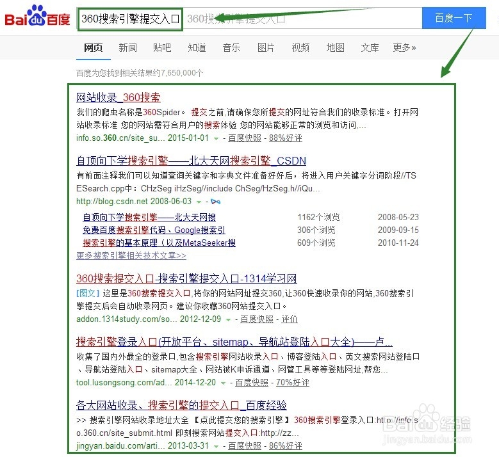Click the jingyan.baidu.com/arti... URL text

pyautogui.click(x=120, y=446)
